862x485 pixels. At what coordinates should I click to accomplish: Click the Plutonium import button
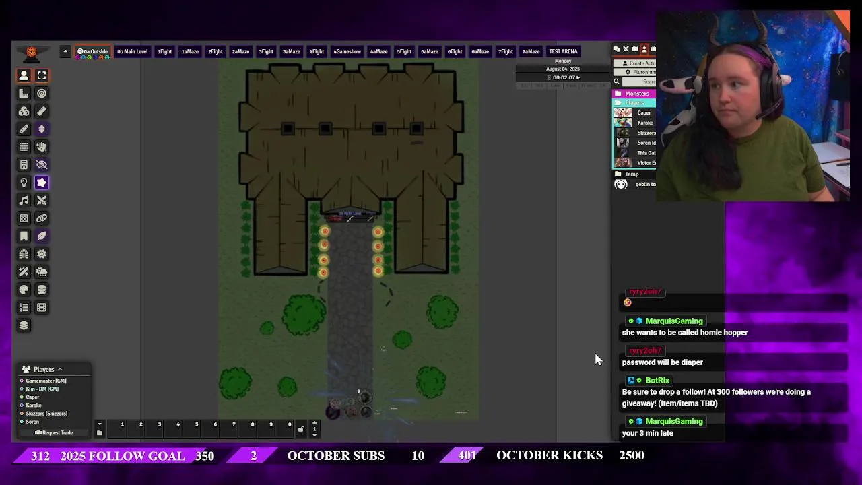point(636,72)
